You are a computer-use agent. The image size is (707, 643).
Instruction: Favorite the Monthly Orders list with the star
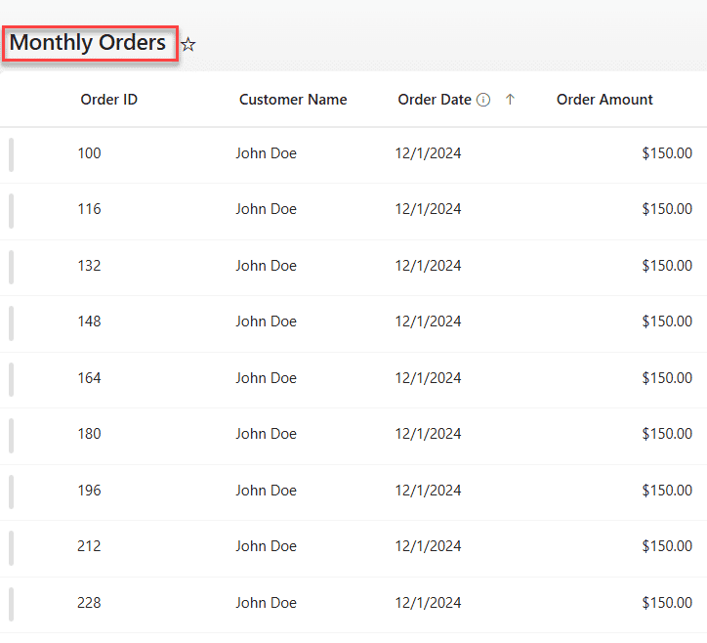click(188, 44)
